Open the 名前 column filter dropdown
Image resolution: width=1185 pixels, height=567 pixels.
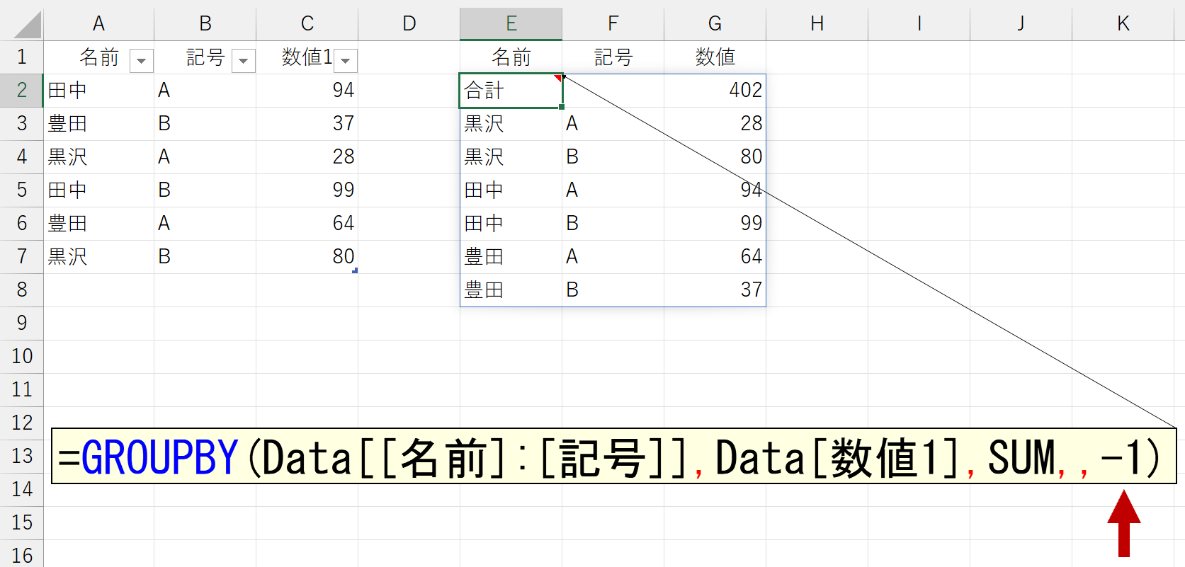[142, 61]
